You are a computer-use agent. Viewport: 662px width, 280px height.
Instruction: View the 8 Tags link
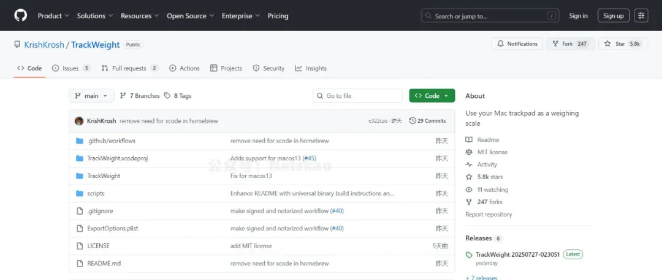pos(178,95)
